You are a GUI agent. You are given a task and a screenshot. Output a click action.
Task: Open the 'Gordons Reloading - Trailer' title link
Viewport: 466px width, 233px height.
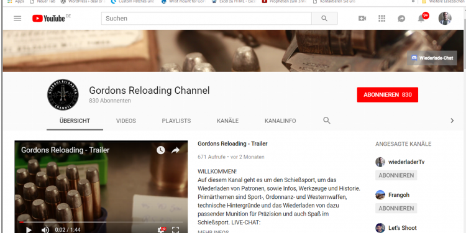[232, 144]
